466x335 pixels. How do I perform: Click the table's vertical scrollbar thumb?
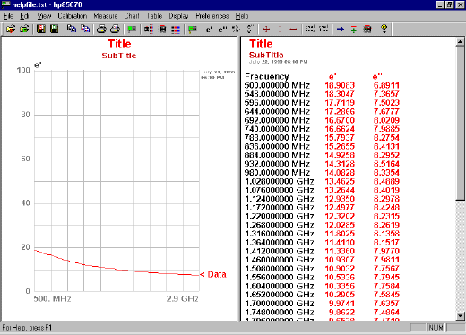pos(460,124)
